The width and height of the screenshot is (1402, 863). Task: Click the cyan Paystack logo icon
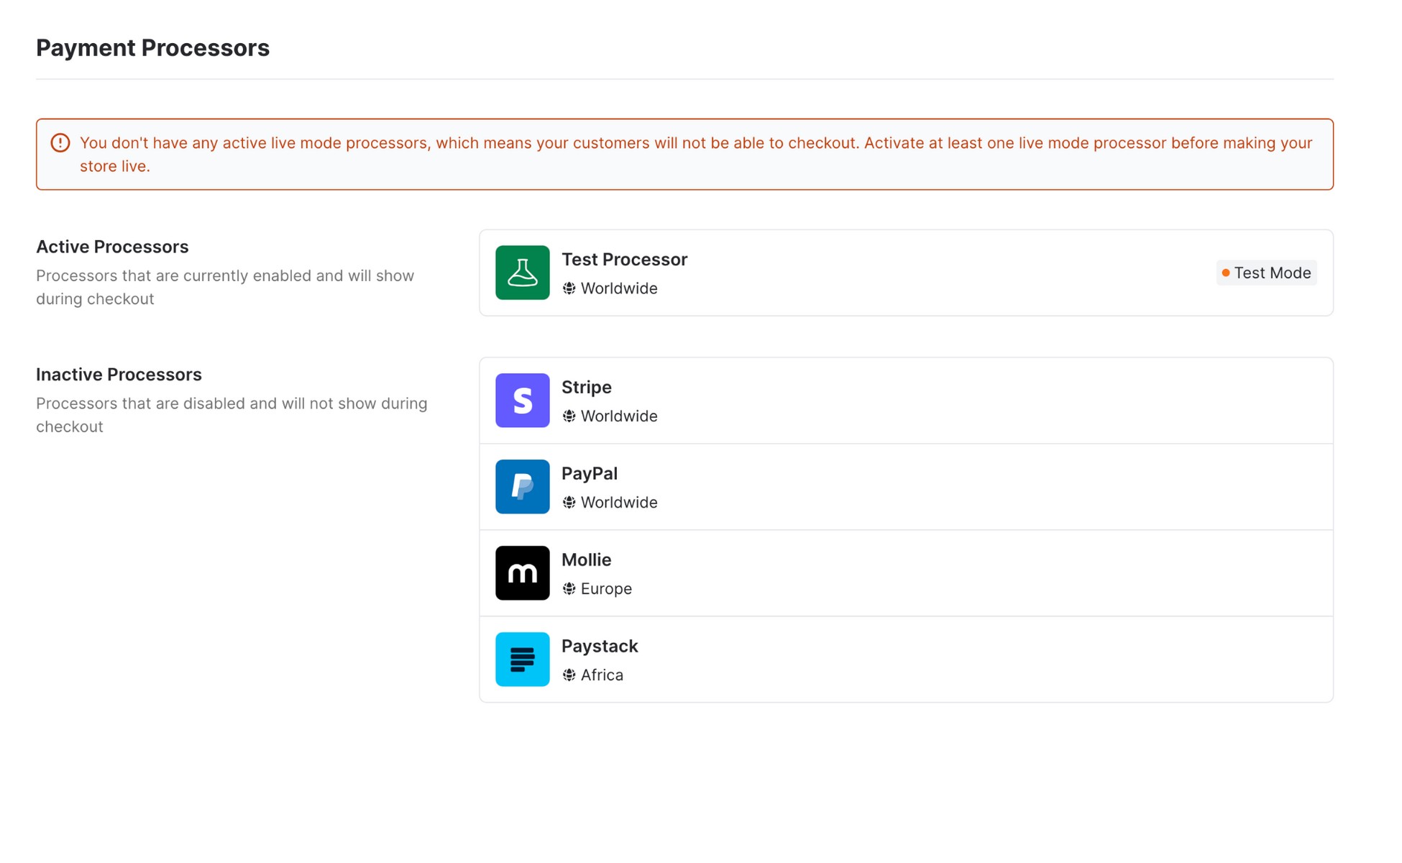(522, 659)
